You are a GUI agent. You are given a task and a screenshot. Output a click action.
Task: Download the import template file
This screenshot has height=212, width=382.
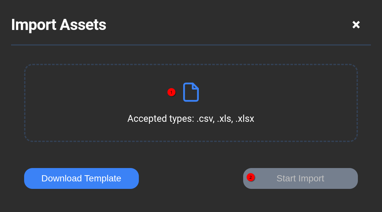[x=81, y=178]
